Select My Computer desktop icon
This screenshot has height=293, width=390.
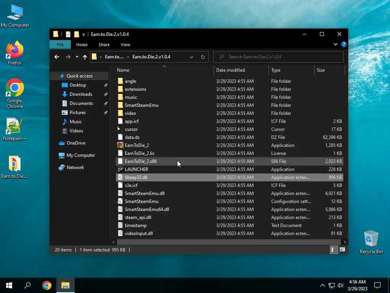[15, 15]
